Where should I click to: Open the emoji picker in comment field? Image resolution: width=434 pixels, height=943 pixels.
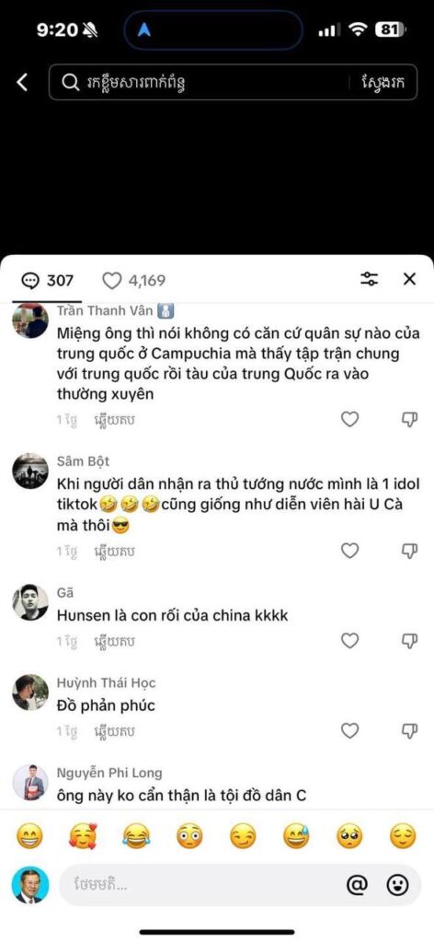(397, 884)
